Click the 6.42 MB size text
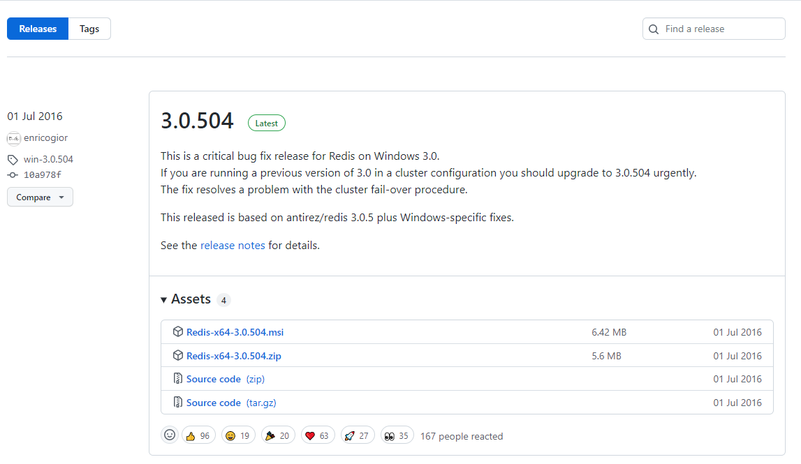 pos(609,332)
